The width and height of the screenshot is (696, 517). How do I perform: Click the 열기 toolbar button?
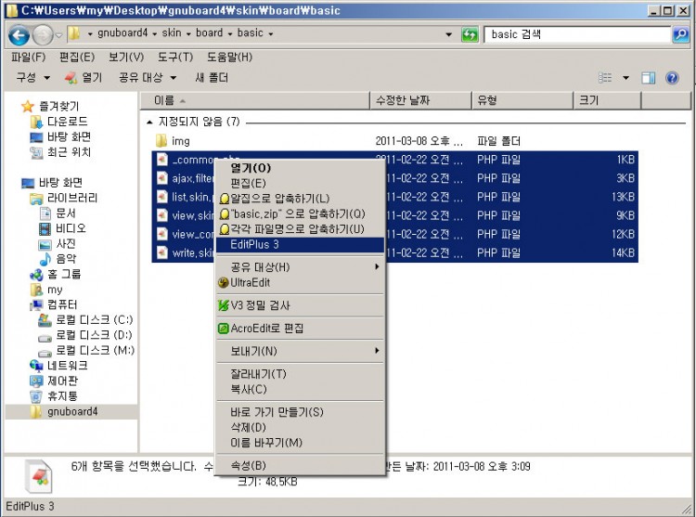tap(84, 78)
